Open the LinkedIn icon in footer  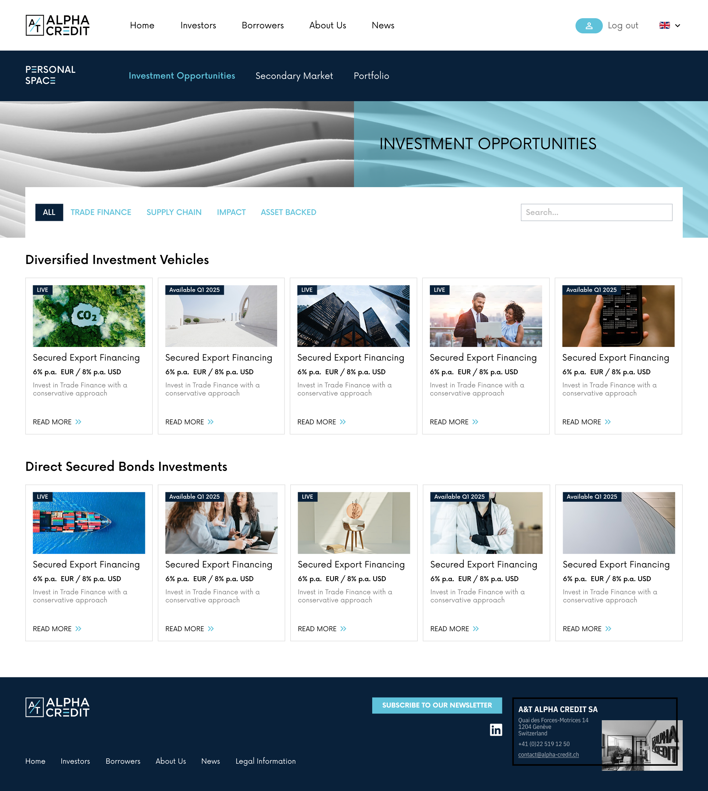[x=496, y=730]
